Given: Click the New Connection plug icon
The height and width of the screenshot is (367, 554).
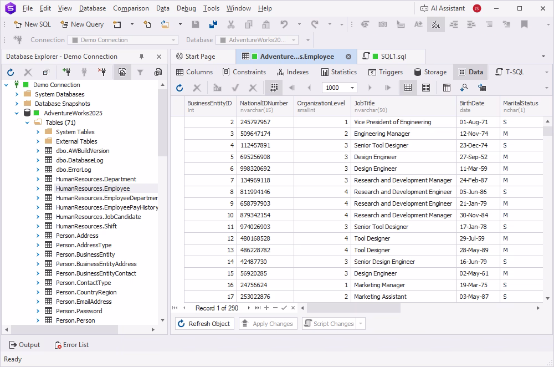Looking at the screenshot, I should tap(66, 73).
